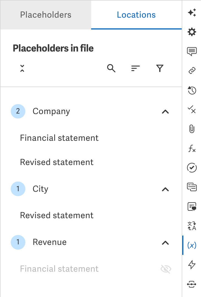This screenshot has width=201, height=297.
Task: Select the fx formula icon
Action: (192, 149)
